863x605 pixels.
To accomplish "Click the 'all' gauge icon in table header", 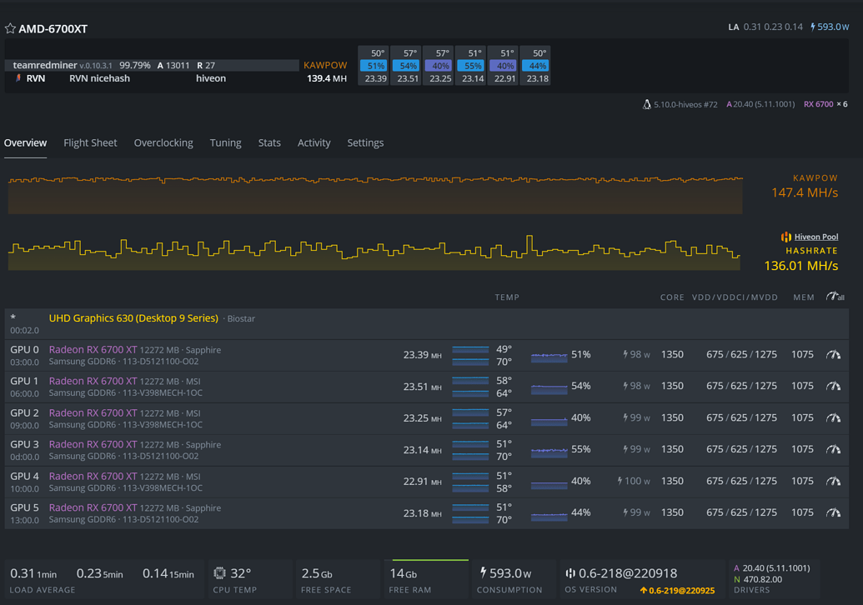I will pos(833,296).
